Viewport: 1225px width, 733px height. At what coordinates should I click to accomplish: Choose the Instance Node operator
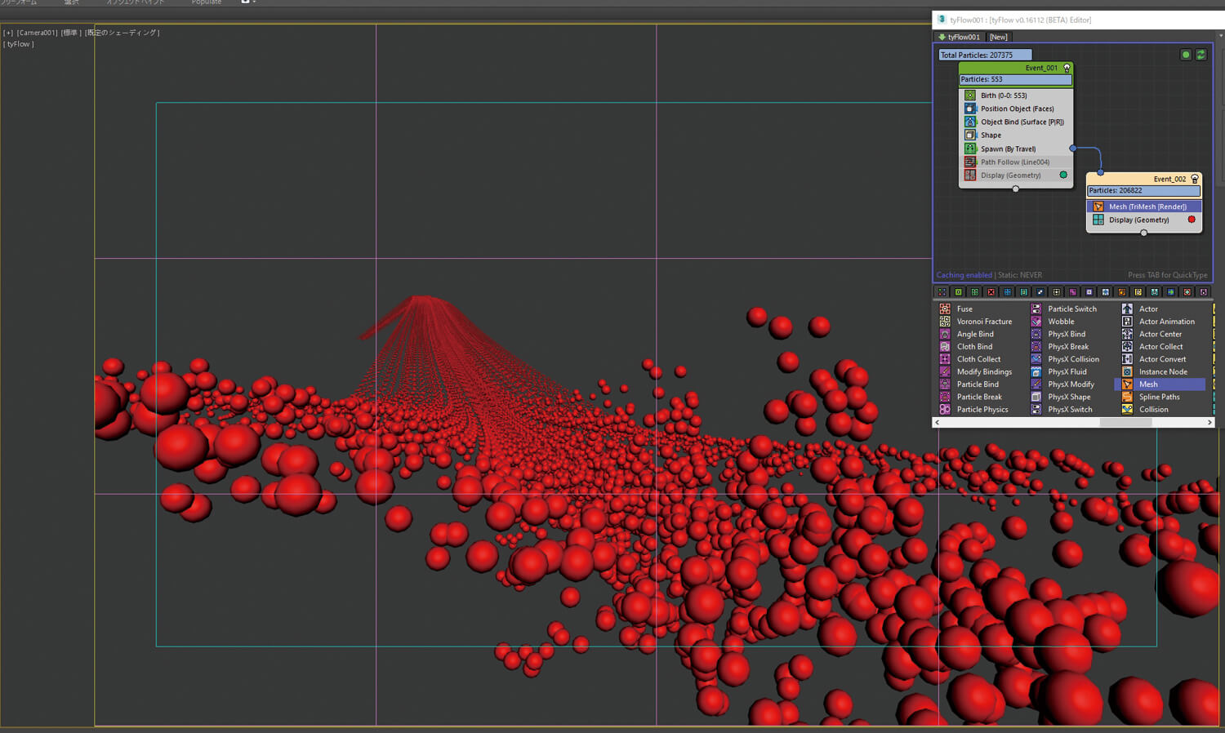[x=1156, y=371]
